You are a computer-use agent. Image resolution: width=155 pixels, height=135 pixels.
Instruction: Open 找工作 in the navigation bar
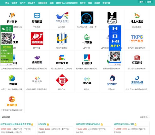point(14,3)
